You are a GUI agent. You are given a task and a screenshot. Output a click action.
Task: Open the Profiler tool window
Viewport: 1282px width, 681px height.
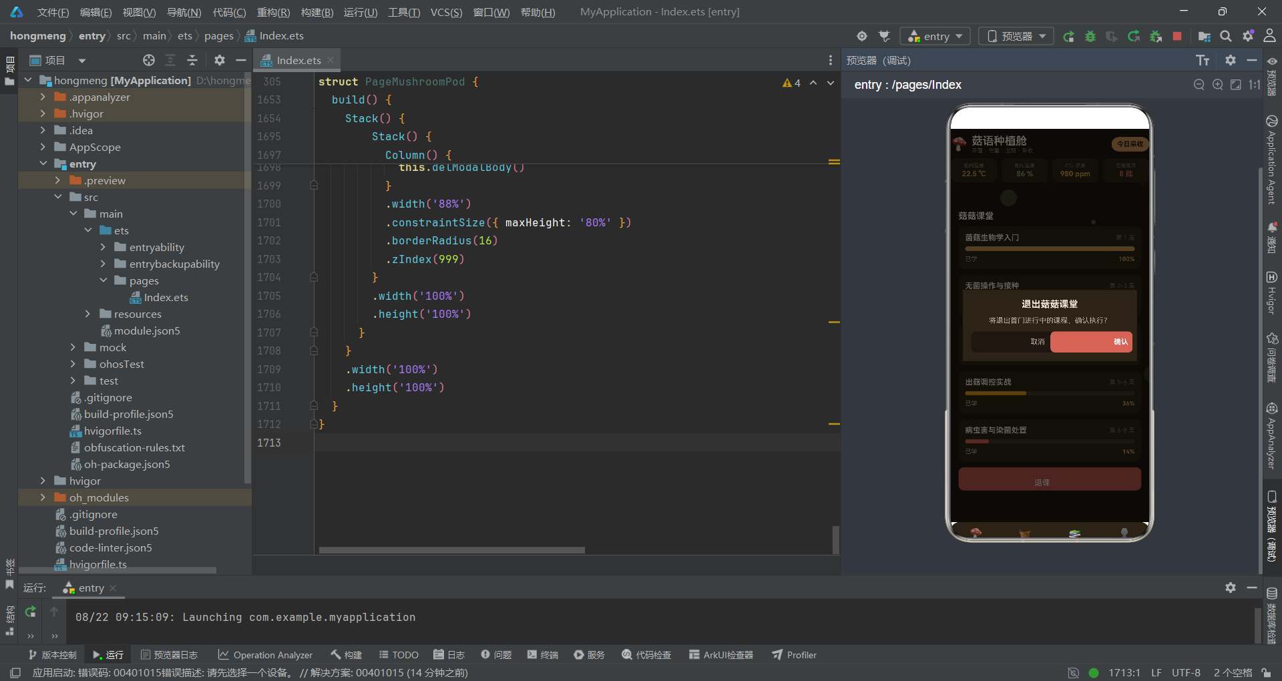coord(795,655)
